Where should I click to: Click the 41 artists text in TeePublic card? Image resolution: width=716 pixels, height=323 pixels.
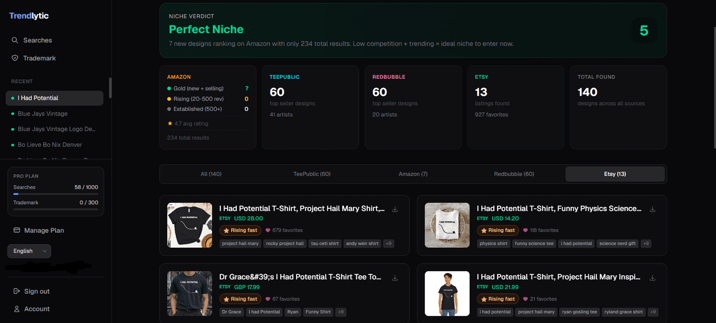(x=281, y=115)
